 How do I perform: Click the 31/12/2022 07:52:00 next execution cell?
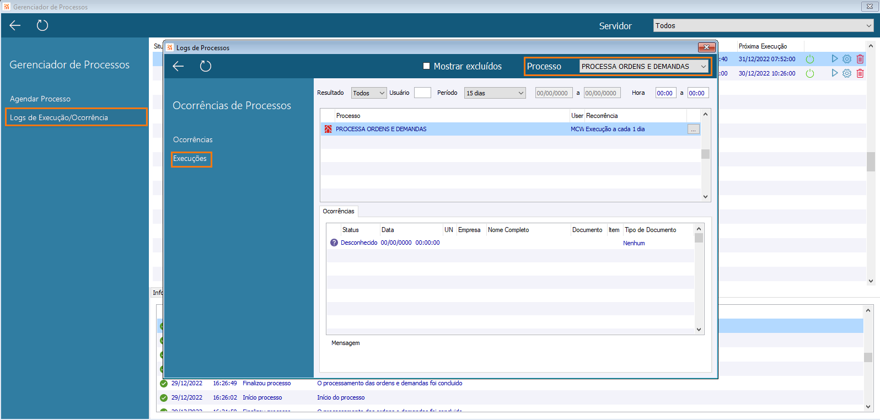[767, 59]
